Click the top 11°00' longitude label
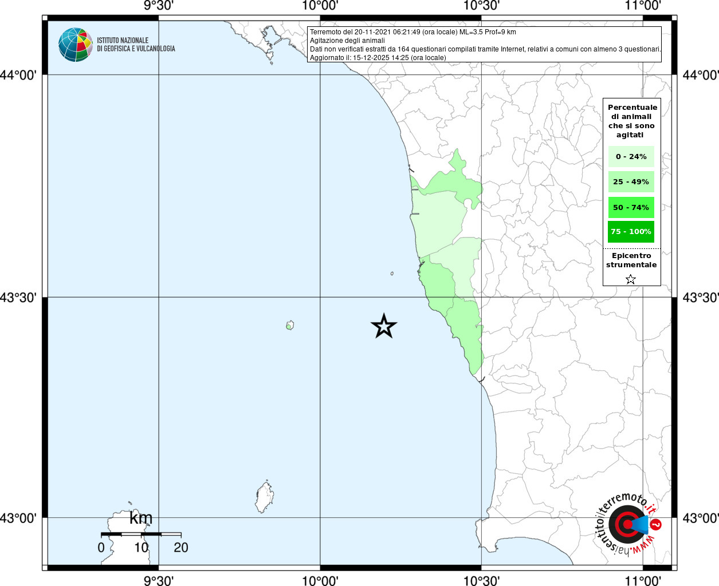 click(643, 6)
